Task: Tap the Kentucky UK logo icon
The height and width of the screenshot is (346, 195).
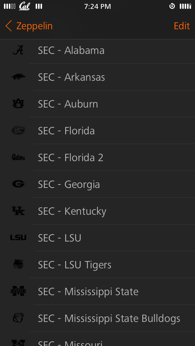Action: point(18,211)
